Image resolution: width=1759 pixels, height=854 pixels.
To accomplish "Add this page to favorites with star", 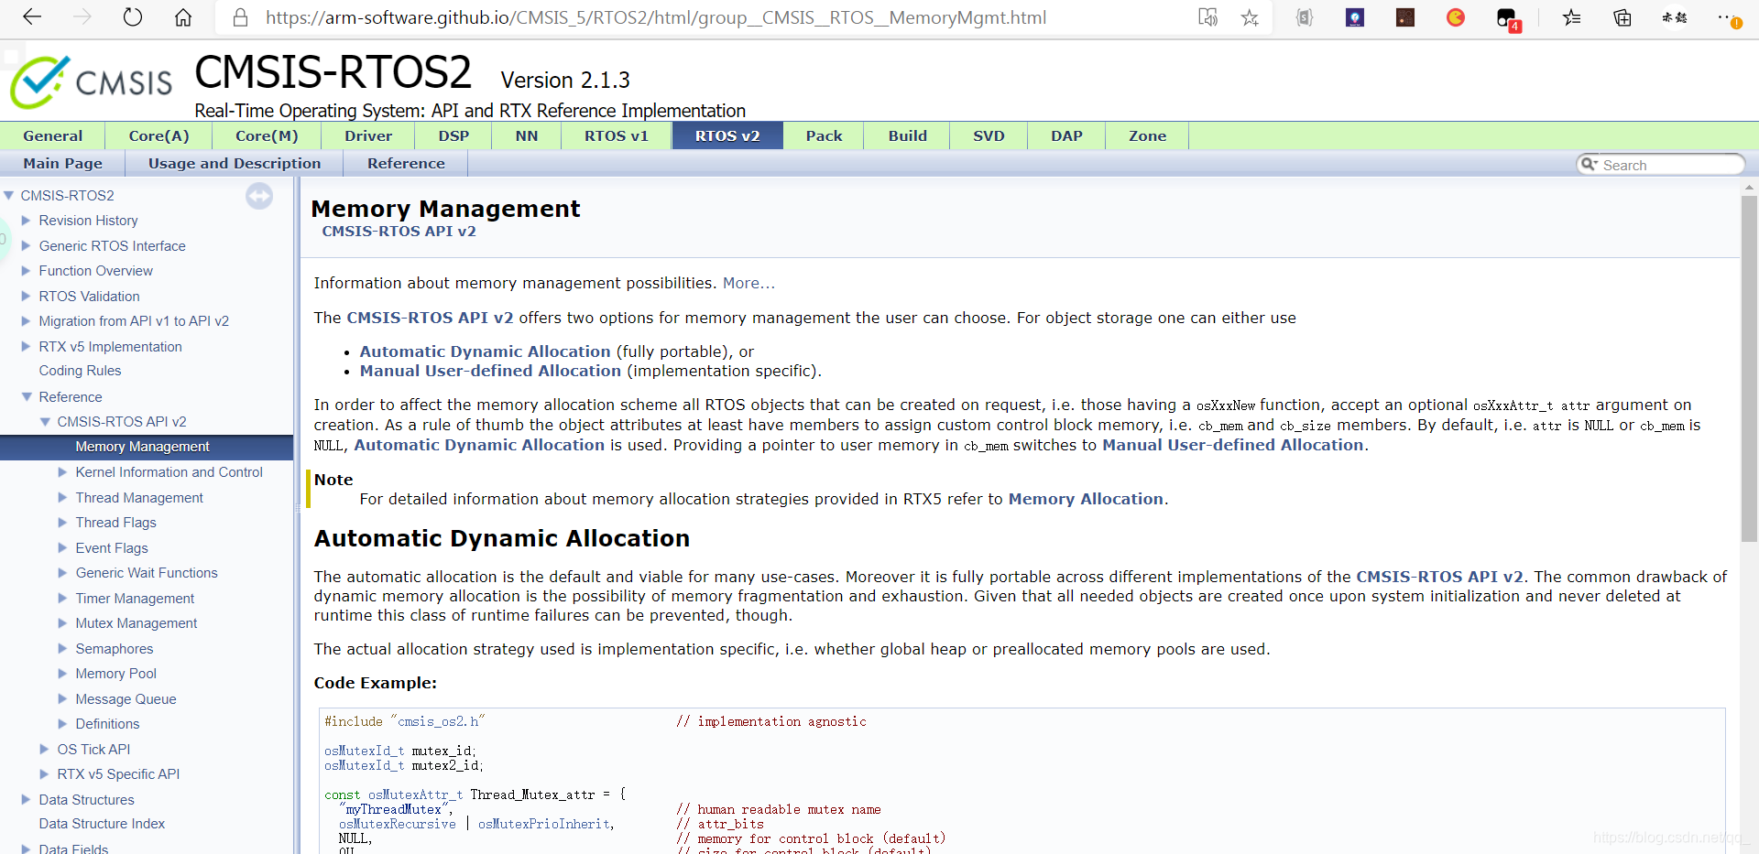I will click(x=1250, y=17).
